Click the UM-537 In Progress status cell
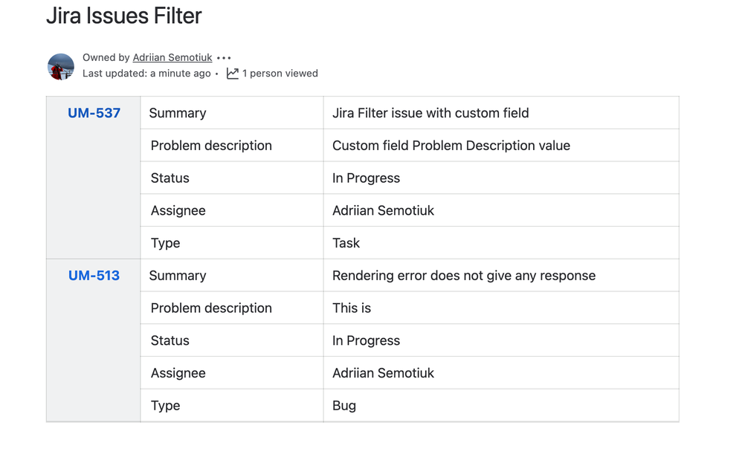This screenshot has width=742, height=466. (x=501, y=178)
